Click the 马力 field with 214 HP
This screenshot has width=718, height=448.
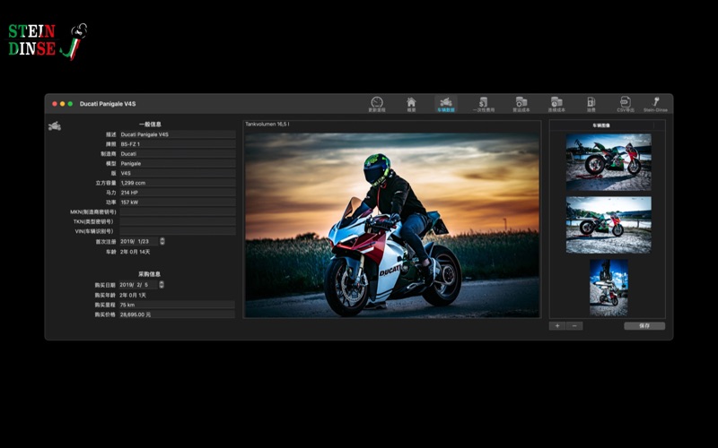177,193
